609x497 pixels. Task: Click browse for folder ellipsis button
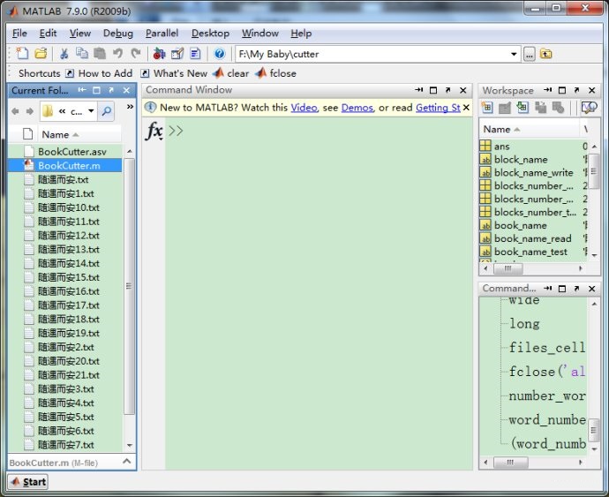530,54
